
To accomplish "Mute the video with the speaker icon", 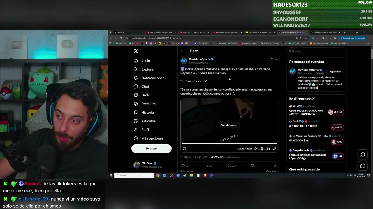I will pos(256,149).
